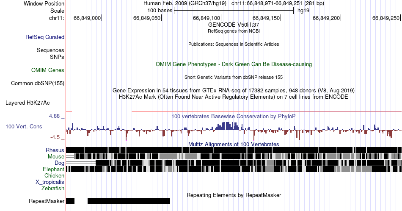Image resolution: width=402 pixels, height=211 pixels.
Task: Click the GENCODE V50lift37 track title
Action: [234, 25]
